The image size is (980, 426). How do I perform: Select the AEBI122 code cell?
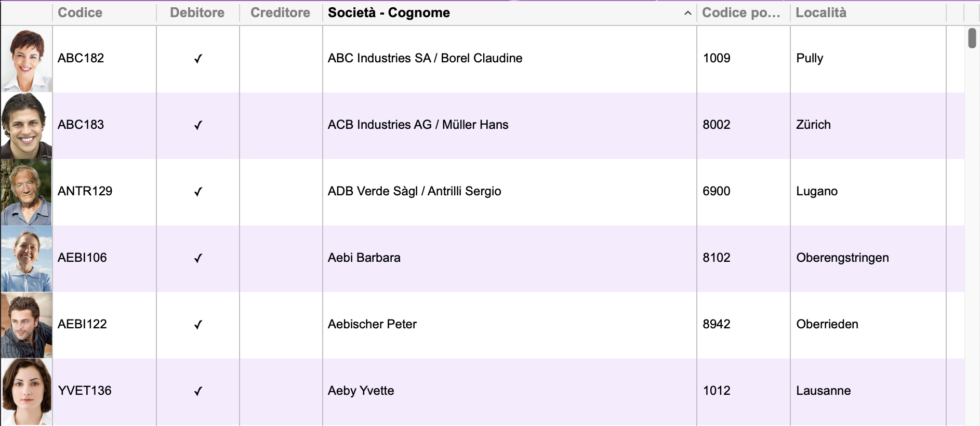pos(104,325)
